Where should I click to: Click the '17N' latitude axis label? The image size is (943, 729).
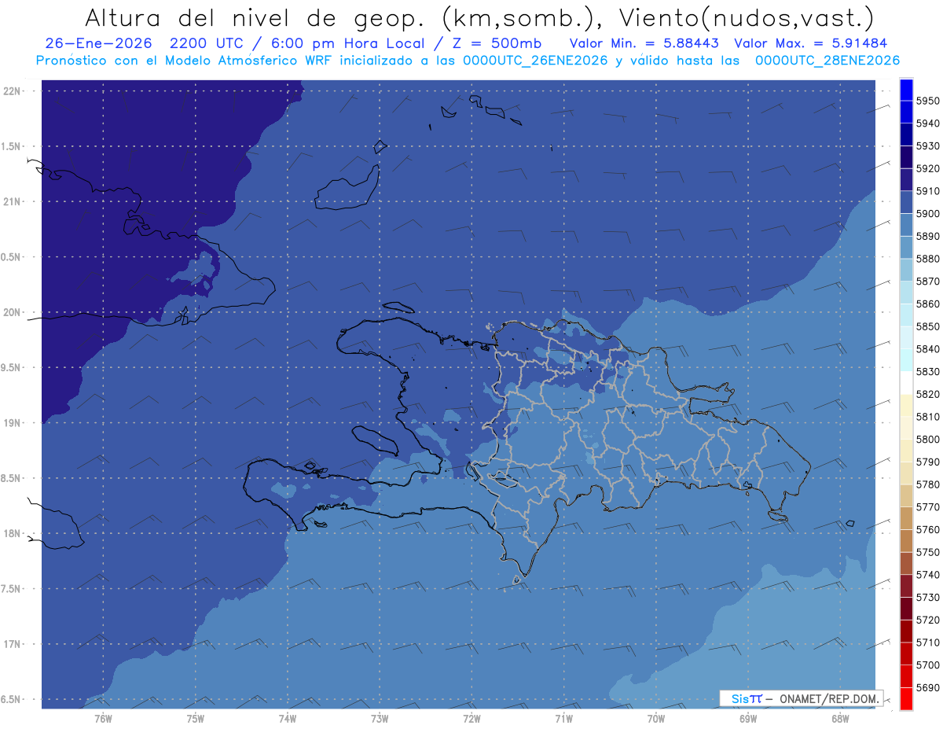[11, 644]
